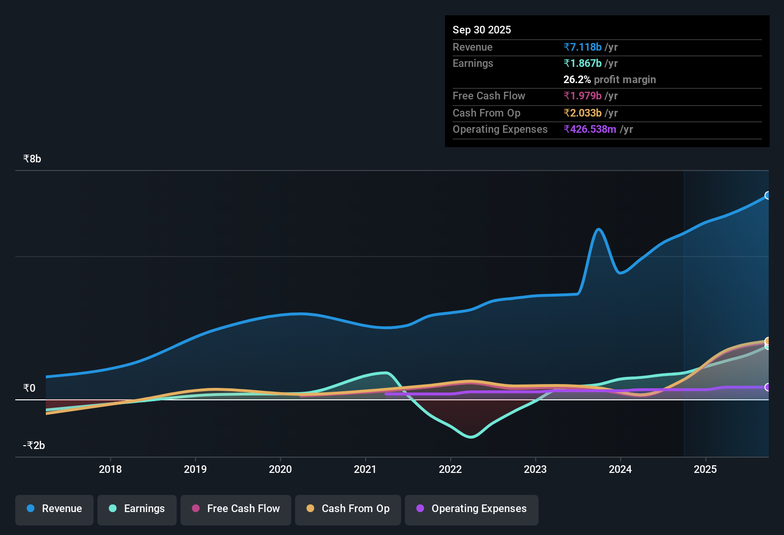Click the ₹7.118b revenue value
This screenshot has width=784, height=535.
coord(583,47)
